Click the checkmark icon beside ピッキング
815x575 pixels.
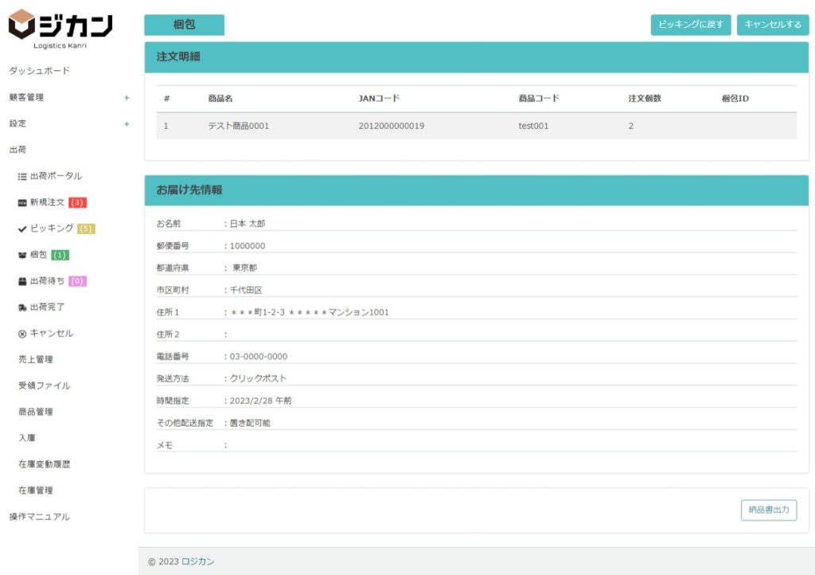coord(22,229)
